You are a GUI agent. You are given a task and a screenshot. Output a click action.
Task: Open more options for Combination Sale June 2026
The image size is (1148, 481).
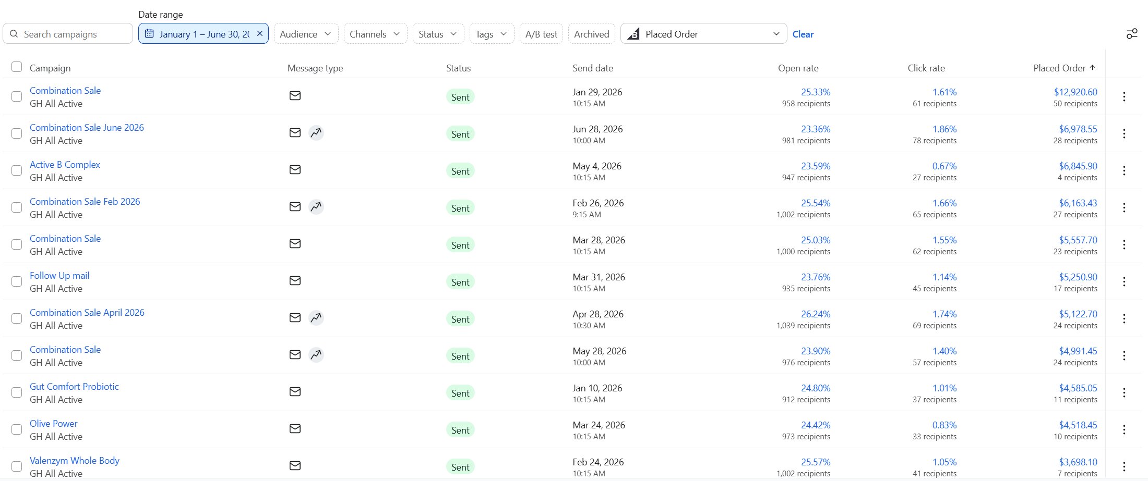click(1124, 133)
